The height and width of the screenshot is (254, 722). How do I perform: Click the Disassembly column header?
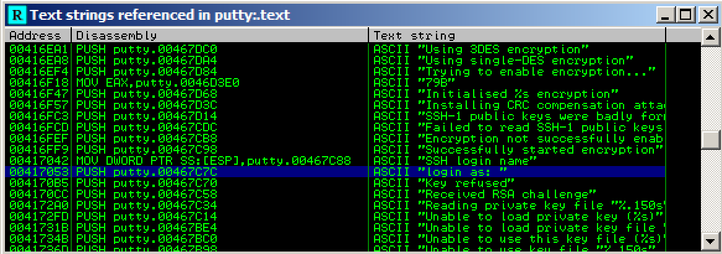220,35
